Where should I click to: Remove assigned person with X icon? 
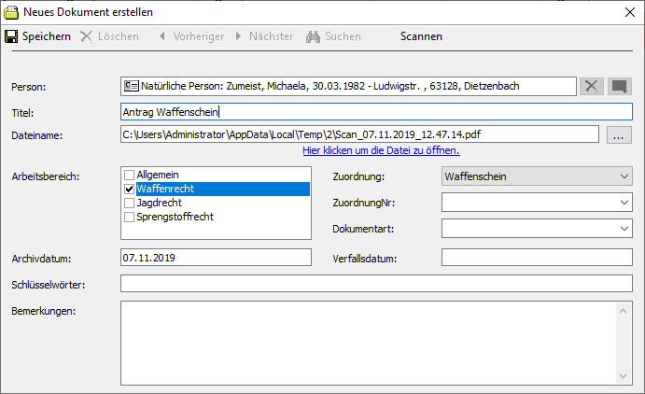click(592, 87)
